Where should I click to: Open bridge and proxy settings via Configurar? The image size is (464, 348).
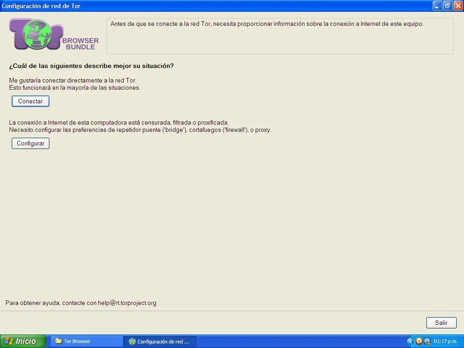coord(30,144)
